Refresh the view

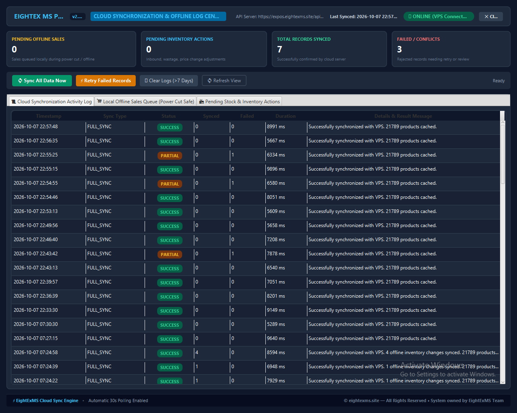click(224, 81)
